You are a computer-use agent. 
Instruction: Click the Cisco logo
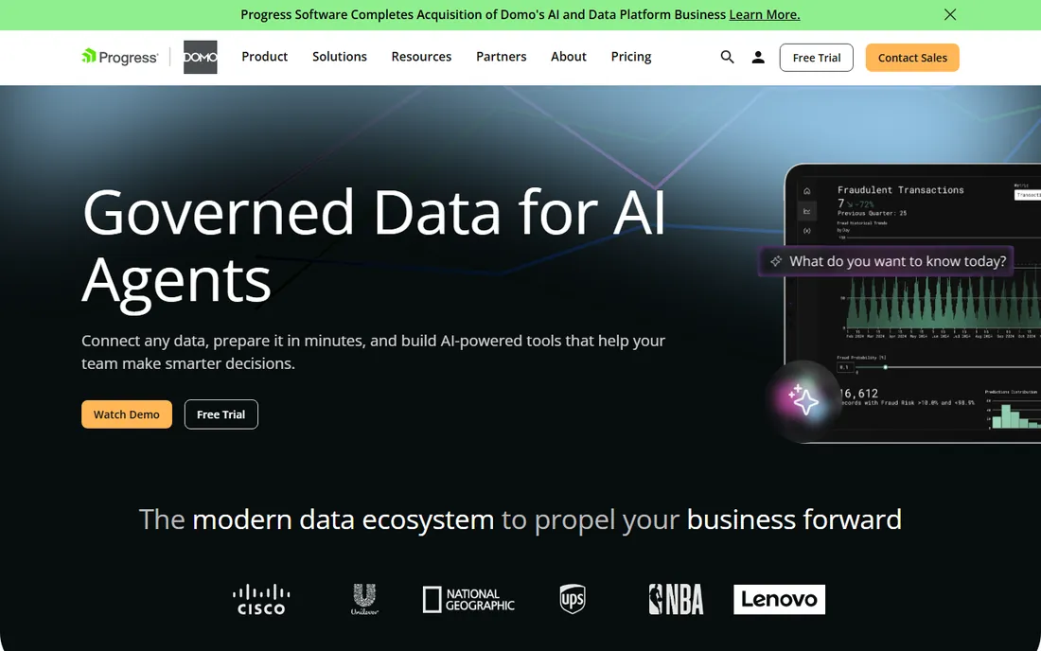261,599
